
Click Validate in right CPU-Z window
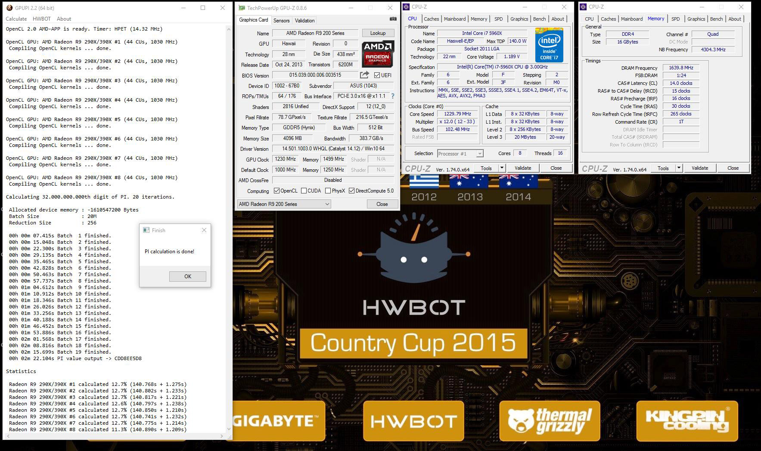700,168
